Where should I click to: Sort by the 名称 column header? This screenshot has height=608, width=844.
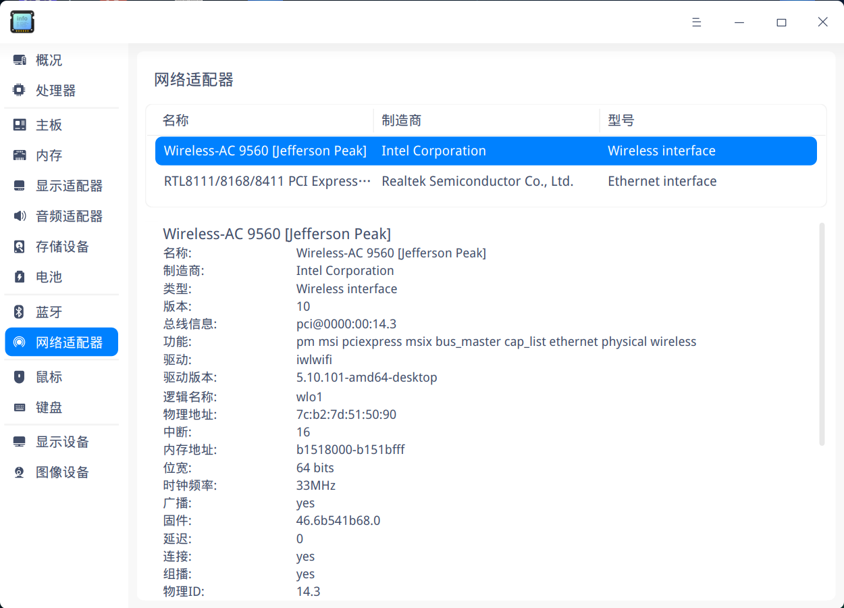point(260,120)
